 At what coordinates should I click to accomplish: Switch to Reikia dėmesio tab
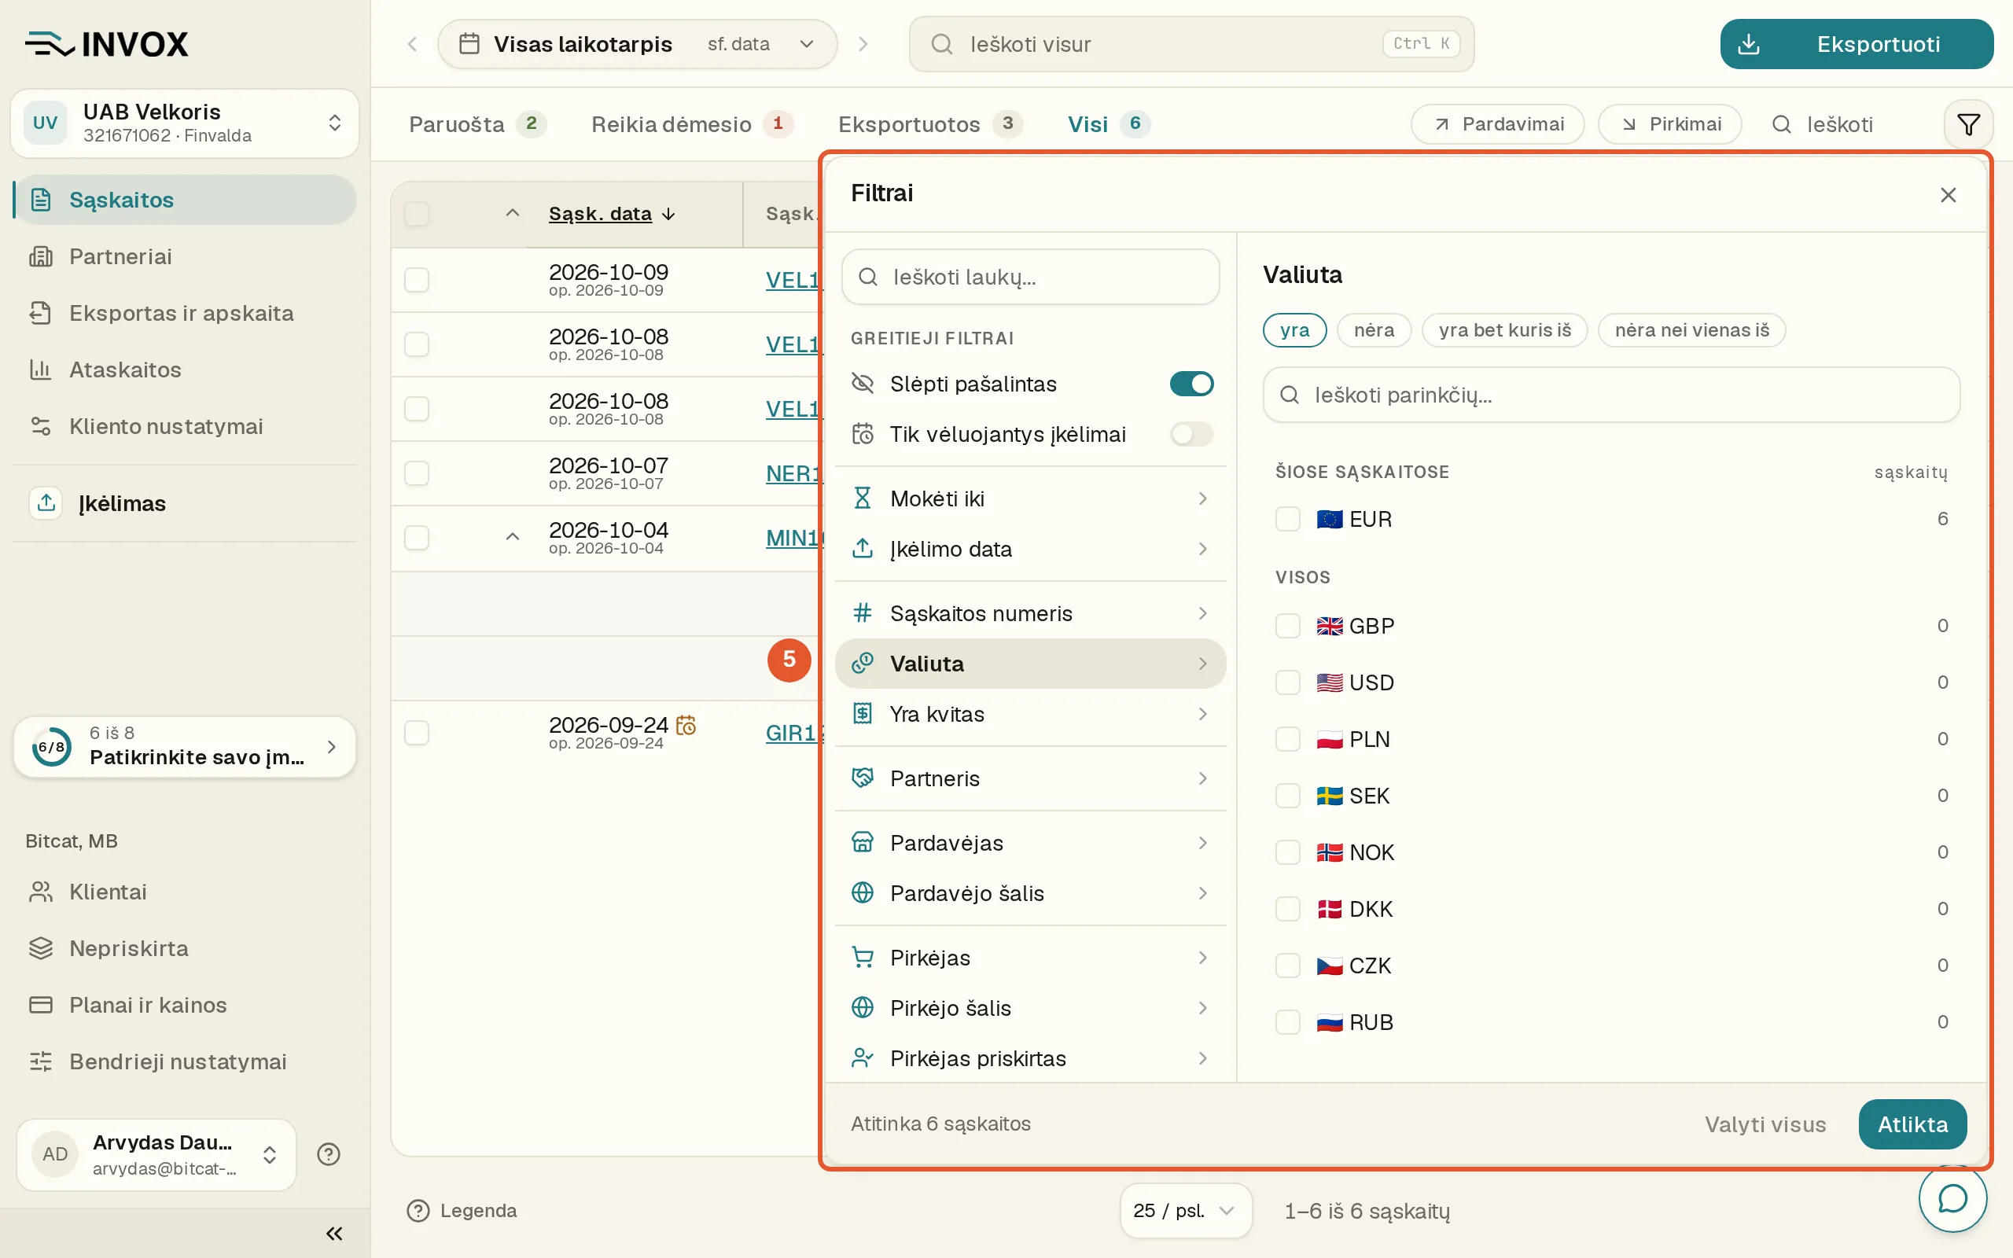(x=692, y=124)
